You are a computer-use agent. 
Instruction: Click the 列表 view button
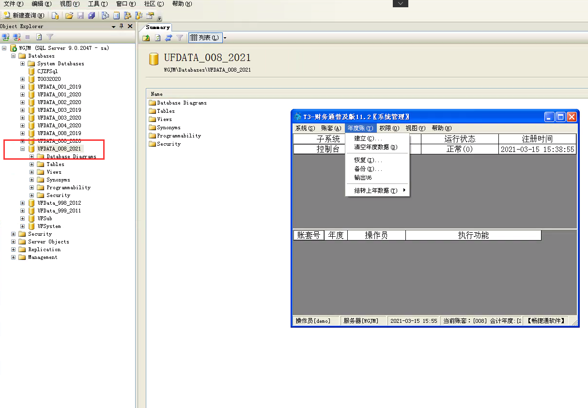tap(205, 38)
